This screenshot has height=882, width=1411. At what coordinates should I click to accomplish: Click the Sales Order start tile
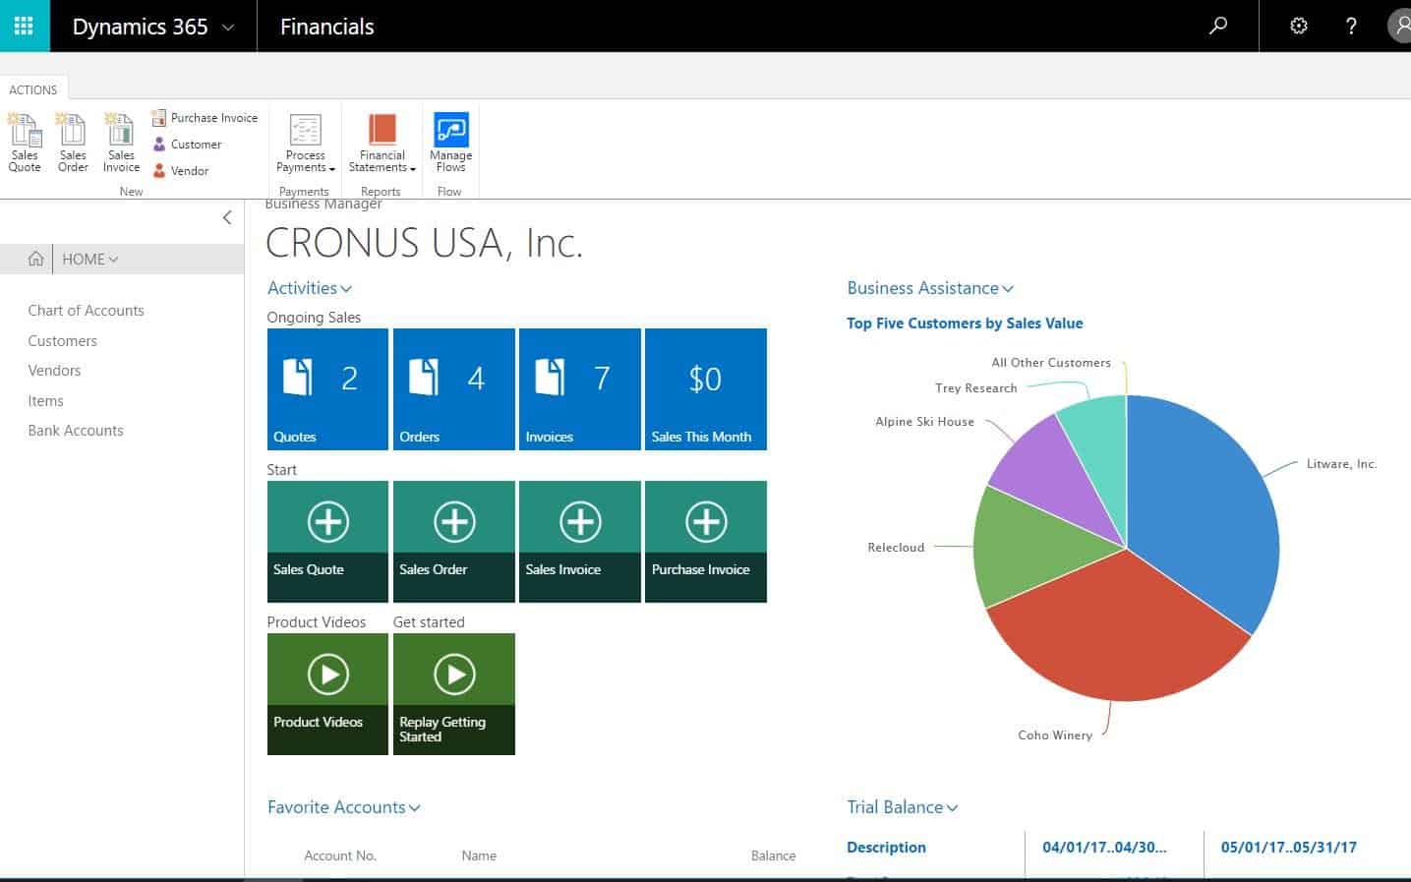[453, 542]
